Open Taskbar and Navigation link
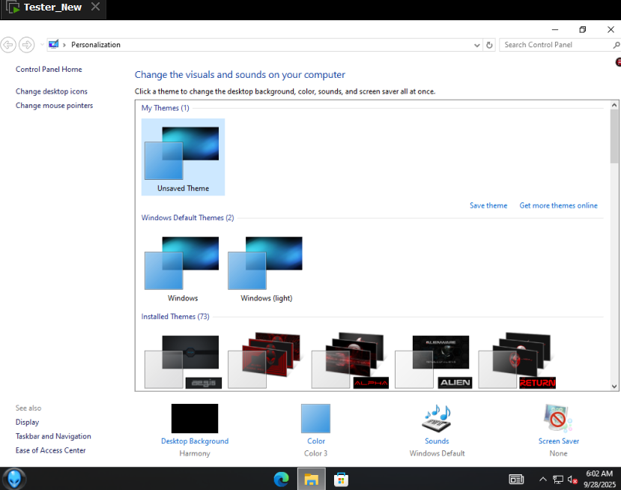621x490 pixels. click(x=53, y=436)
